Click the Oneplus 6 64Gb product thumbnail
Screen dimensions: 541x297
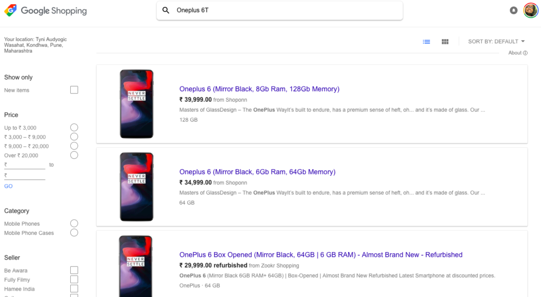click(x=136, y=187)
